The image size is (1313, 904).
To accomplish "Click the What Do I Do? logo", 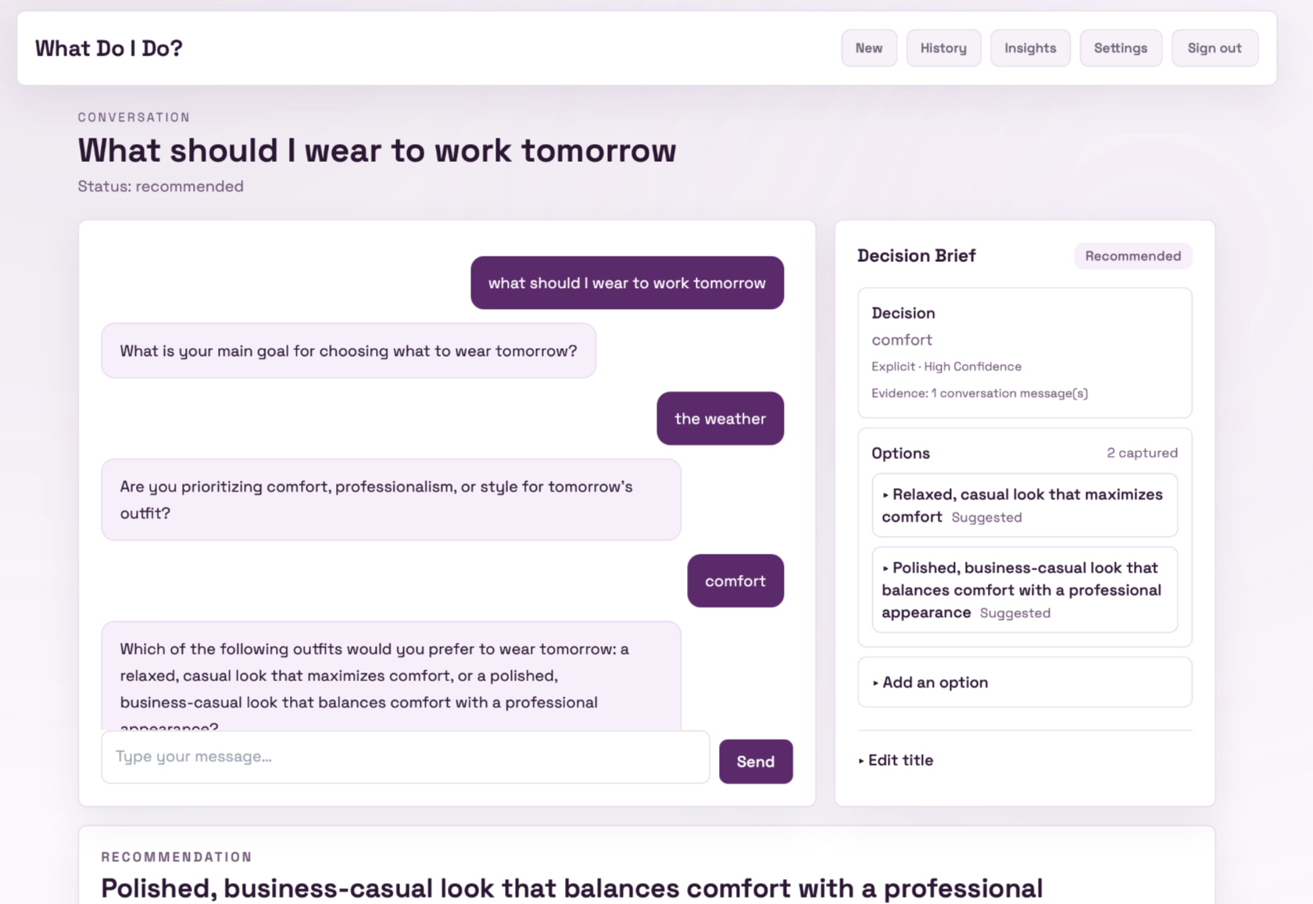I will [109, 48].
